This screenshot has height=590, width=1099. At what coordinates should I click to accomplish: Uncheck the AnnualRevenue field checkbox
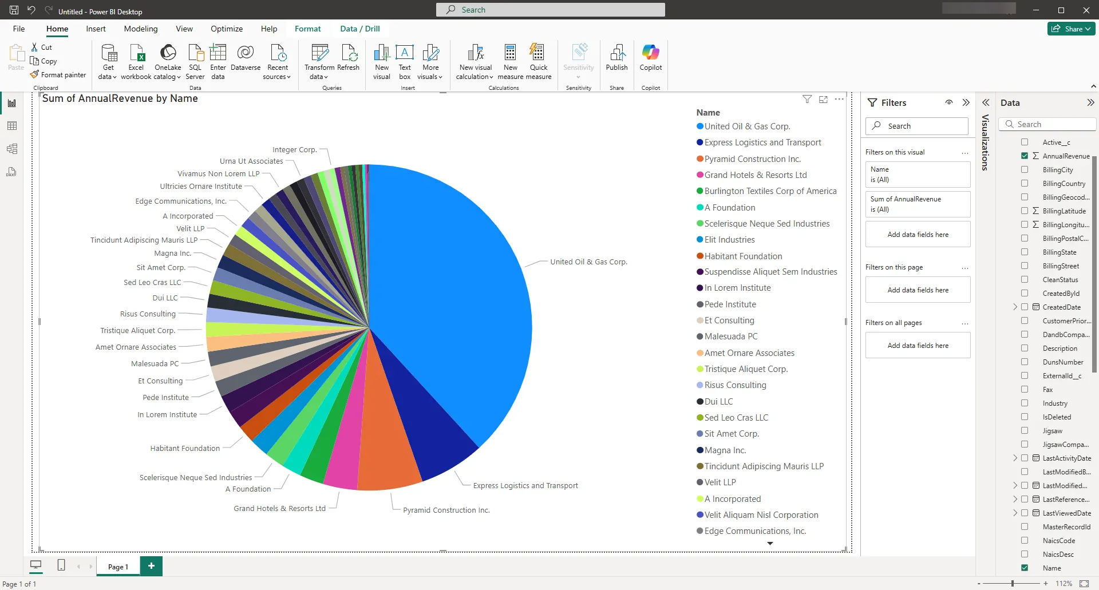tap(1025, 156)
